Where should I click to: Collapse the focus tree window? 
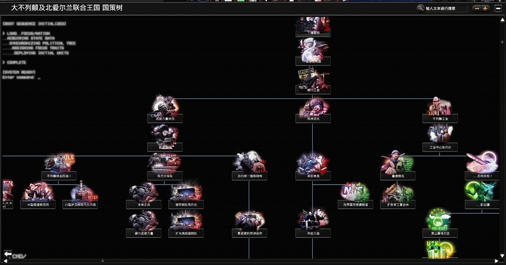point(498,8)
